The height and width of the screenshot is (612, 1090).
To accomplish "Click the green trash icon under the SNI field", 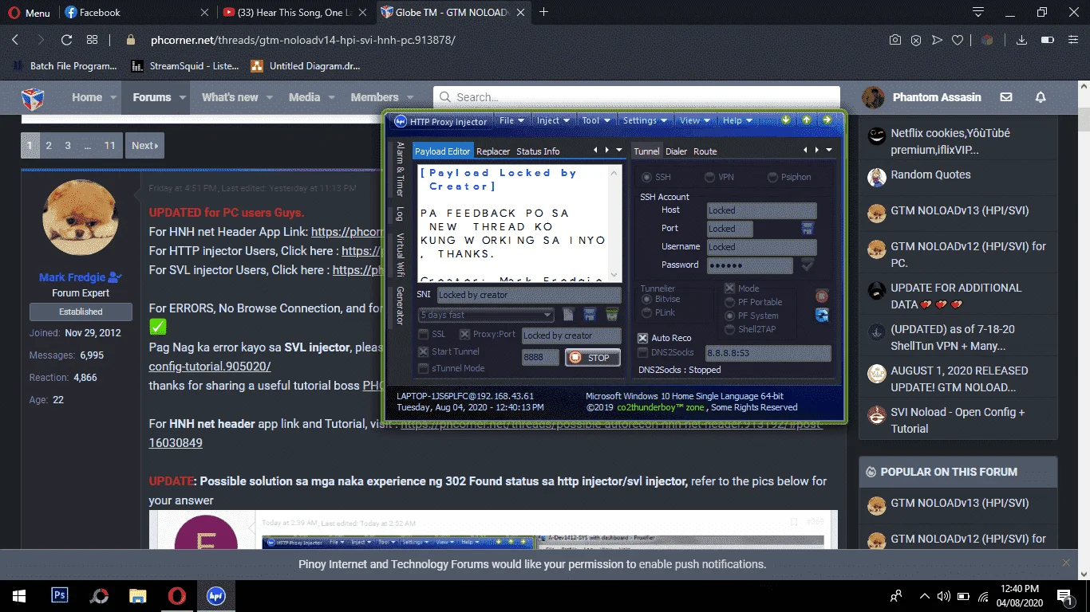I will click(611, 315).
